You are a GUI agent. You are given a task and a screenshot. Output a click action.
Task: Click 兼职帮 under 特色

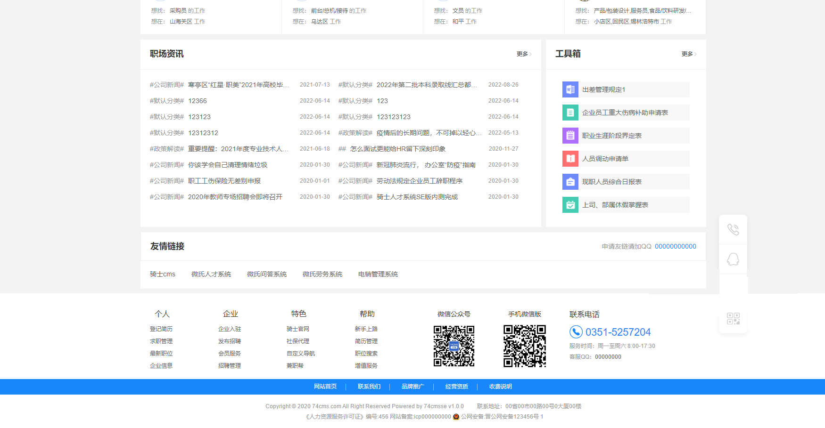pyautogui.click(x=295, y=366)
